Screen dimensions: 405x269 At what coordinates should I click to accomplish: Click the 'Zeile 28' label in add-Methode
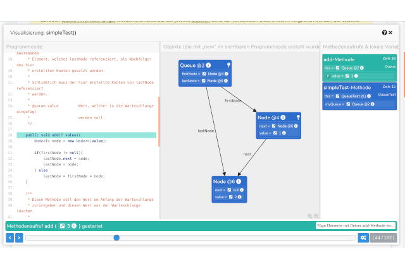point(389,59)
